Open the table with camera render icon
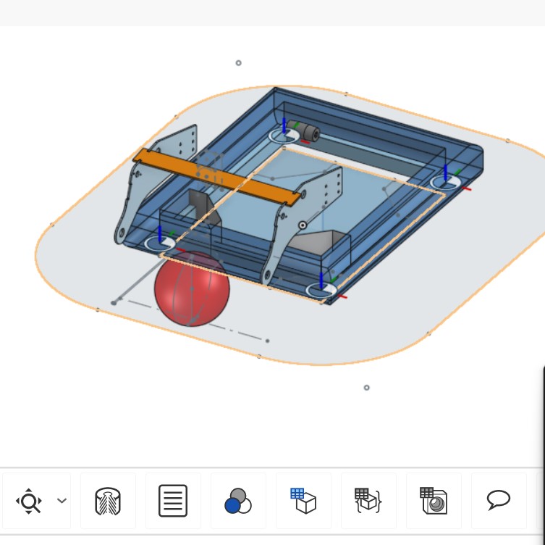545x545 pixels. click(x=434, y=501)
